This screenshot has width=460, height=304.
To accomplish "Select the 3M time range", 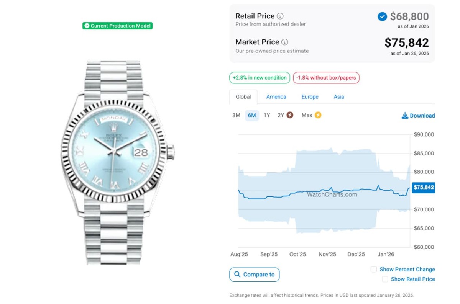I will coord(236,115).
